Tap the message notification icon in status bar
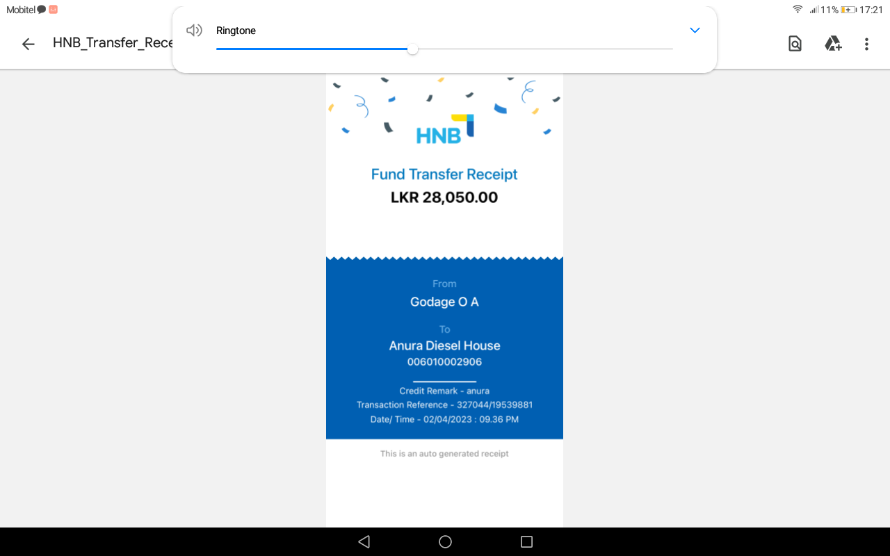 (42, 10)
